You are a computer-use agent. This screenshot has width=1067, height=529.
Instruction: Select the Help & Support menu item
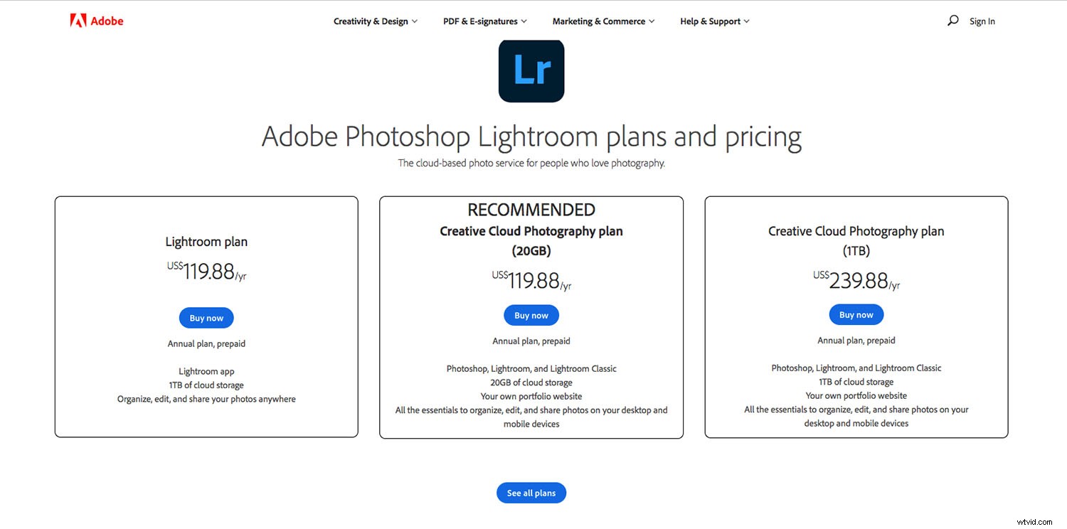pyautogui.click(x=709, y=21)
